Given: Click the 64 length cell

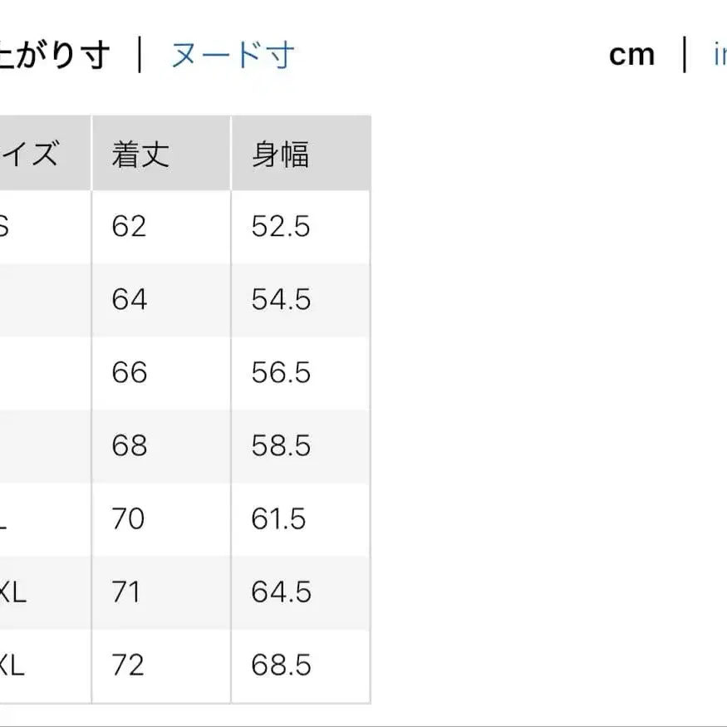Looking at the screenshot, I should (x=127, y=298).
